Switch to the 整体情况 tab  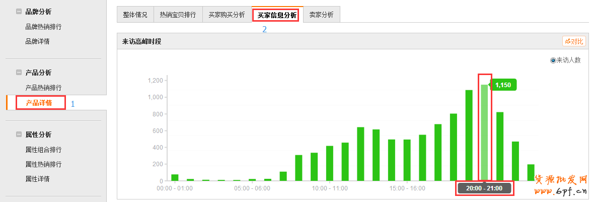click(135, 15)
